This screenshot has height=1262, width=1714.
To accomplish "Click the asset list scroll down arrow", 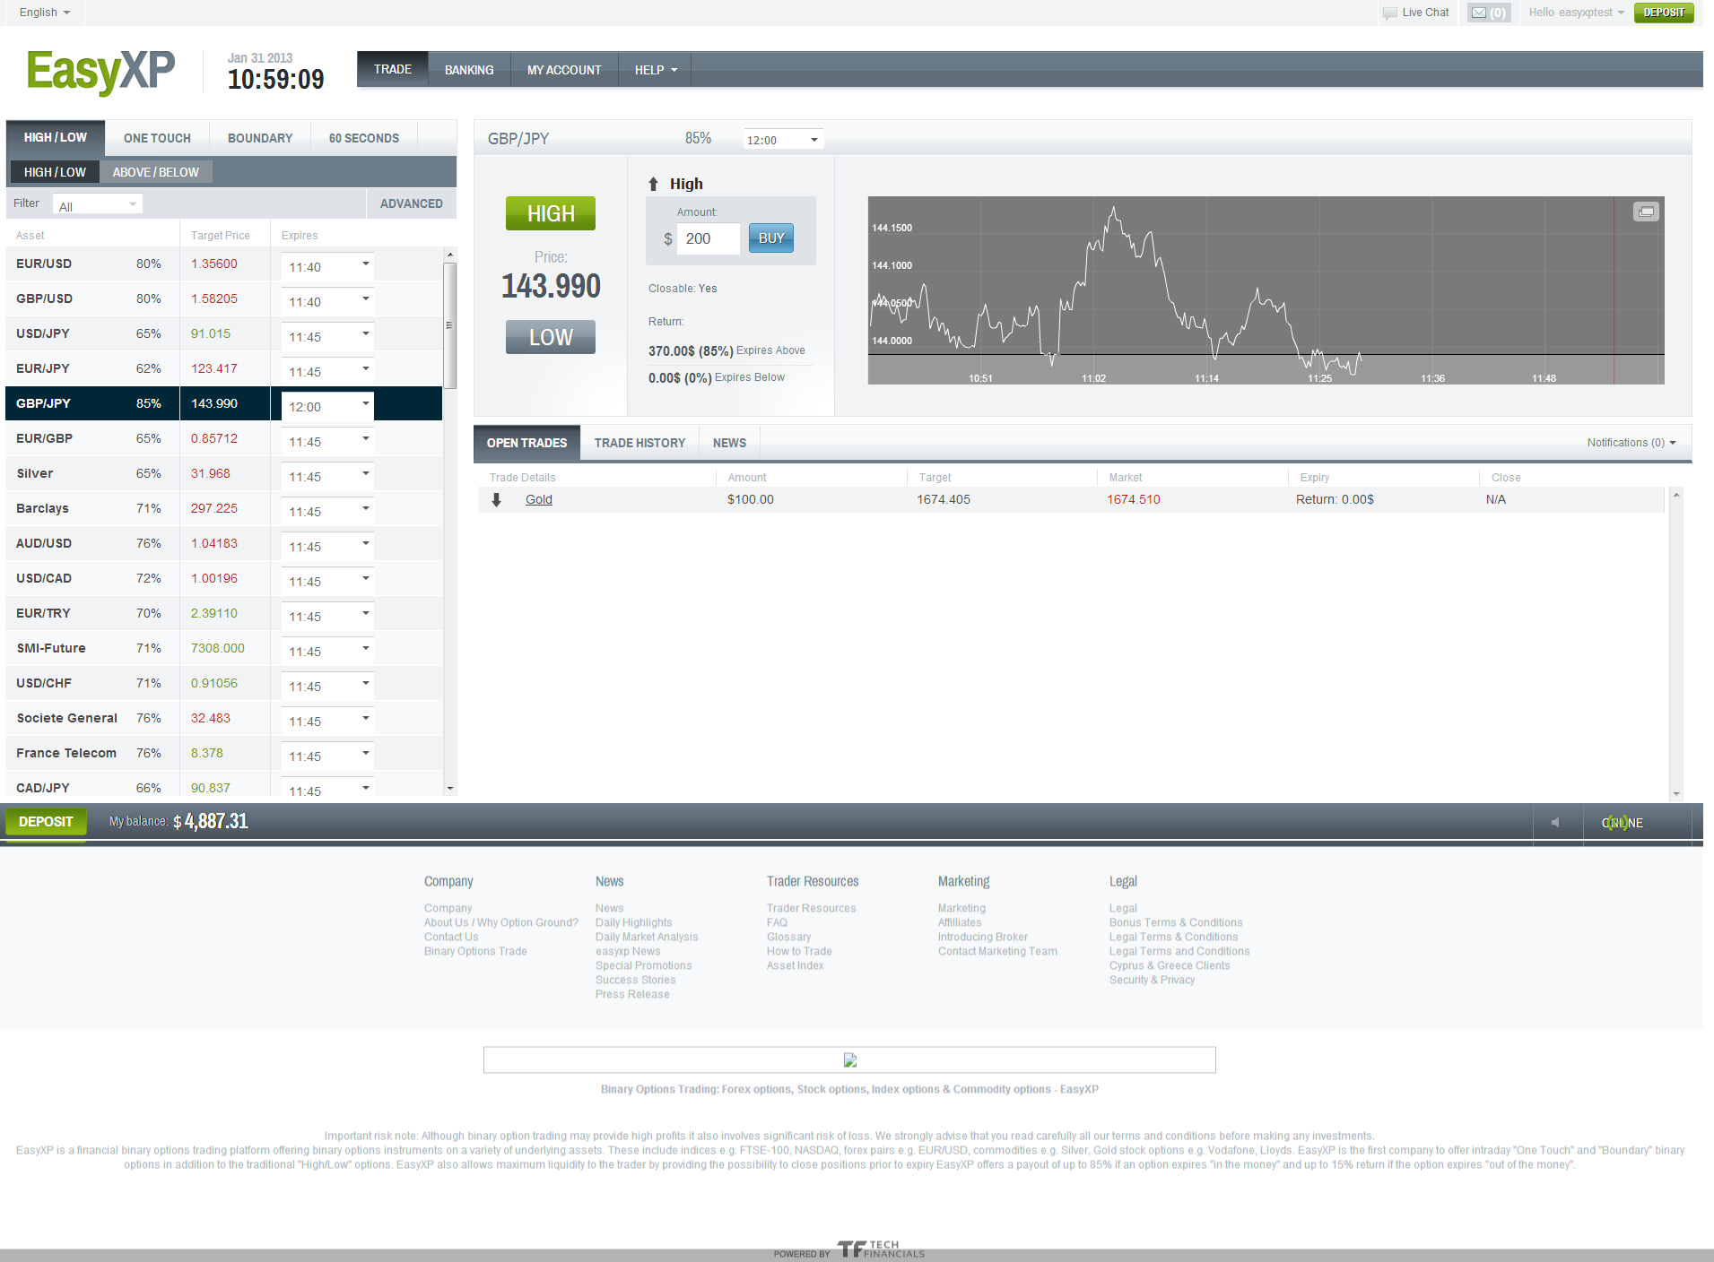I will [450, 789].
